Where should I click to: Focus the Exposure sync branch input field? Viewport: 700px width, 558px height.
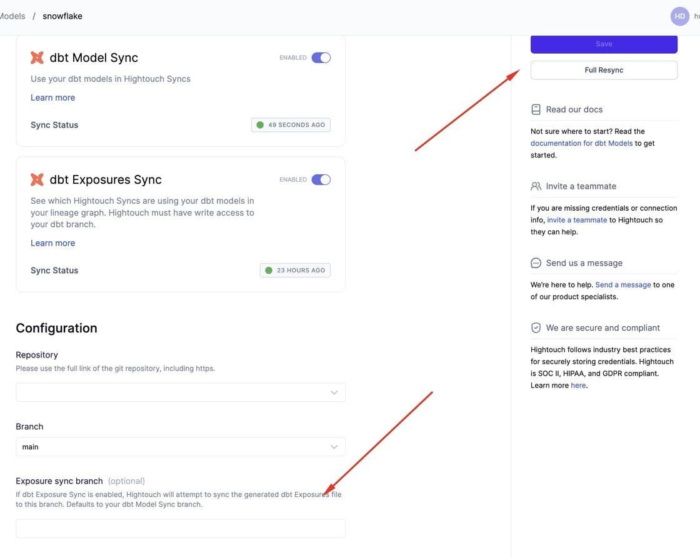point(180,529)
